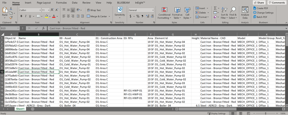Screen dimensions: 288x115
Task: Open the Comments pane button
Action: point(277,3)
